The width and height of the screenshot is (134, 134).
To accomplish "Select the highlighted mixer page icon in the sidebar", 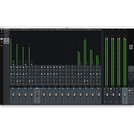I will click(1, 39).
